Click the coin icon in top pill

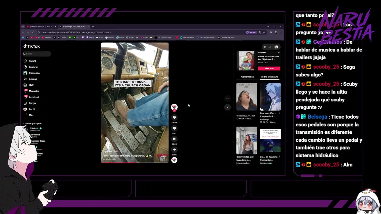pos(265,47)
